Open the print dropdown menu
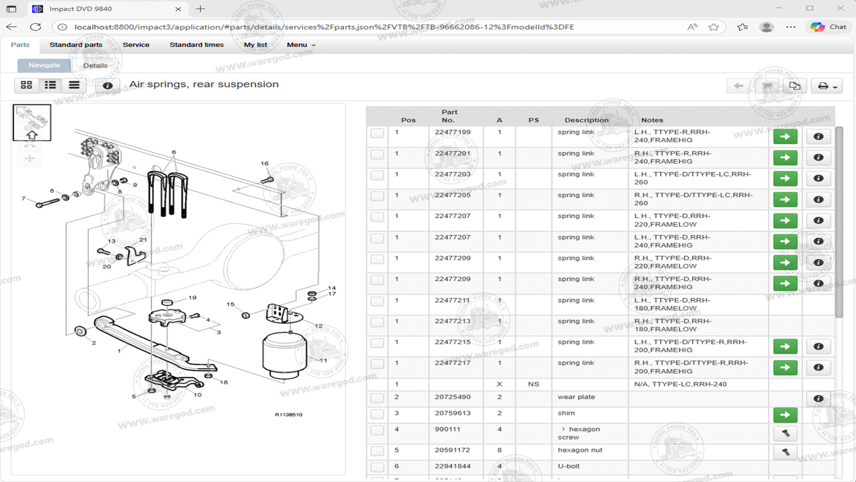This screenshot has height=482, width=856. (826, 86)
